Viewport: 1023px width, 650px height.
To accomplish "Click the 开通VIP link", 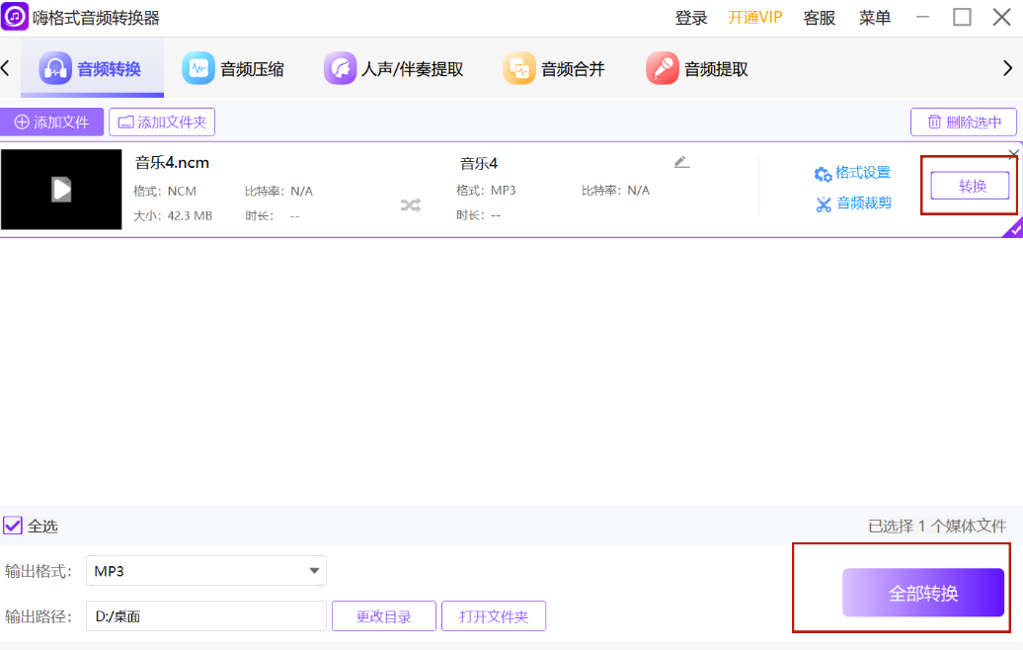I will pos(754,17).
